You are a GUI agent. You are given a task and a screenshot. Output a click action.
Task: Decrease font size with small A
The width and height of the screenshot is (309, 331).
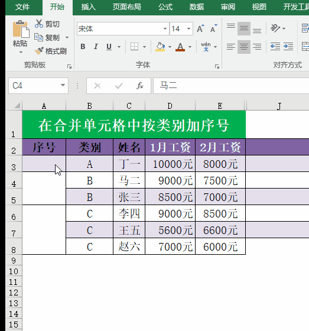point(214,28)
